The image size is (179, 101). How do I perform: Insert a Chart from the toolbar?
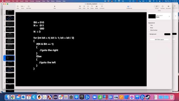point(84,7)
